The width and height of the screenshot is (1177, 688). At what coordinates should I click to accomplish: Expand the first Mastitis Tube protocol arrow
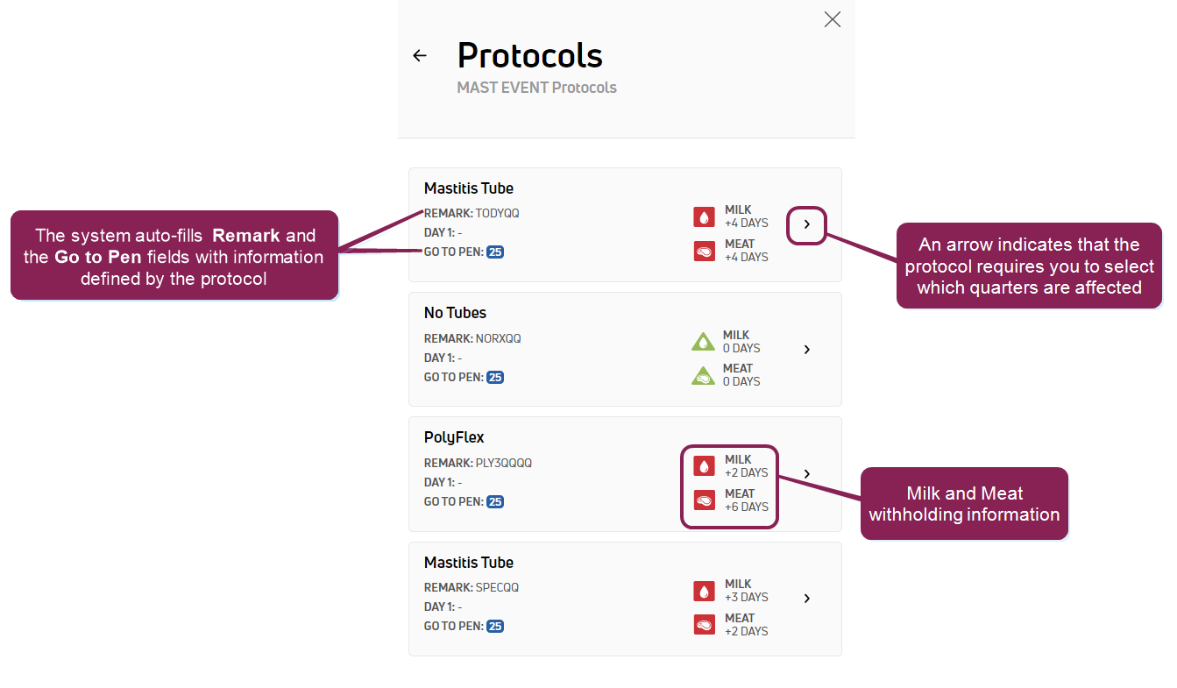point(807,224)
